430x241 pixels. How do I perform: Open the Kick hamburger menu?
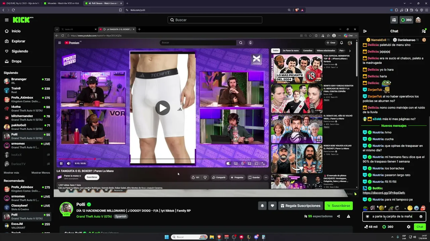pyautogui.click(x=6, y=20)
